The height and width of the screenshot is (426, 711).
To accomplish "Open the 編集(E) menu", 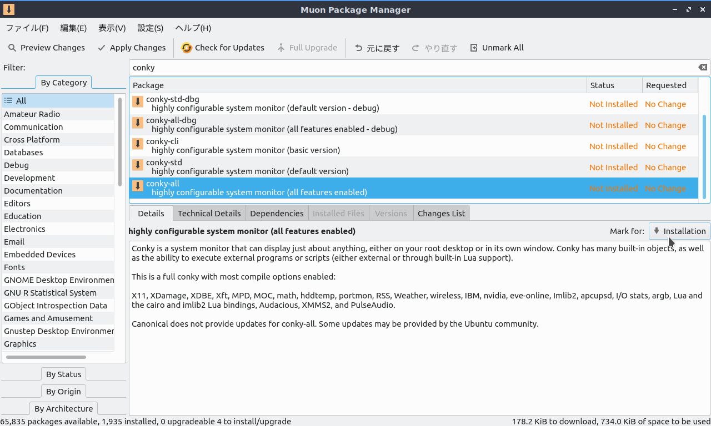I will pyautogui.click(x=73, y=28).
